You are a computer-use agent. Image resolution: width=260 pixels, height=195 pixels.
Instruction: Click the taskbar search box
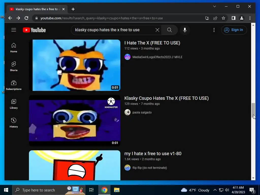(x=49, y=190)
